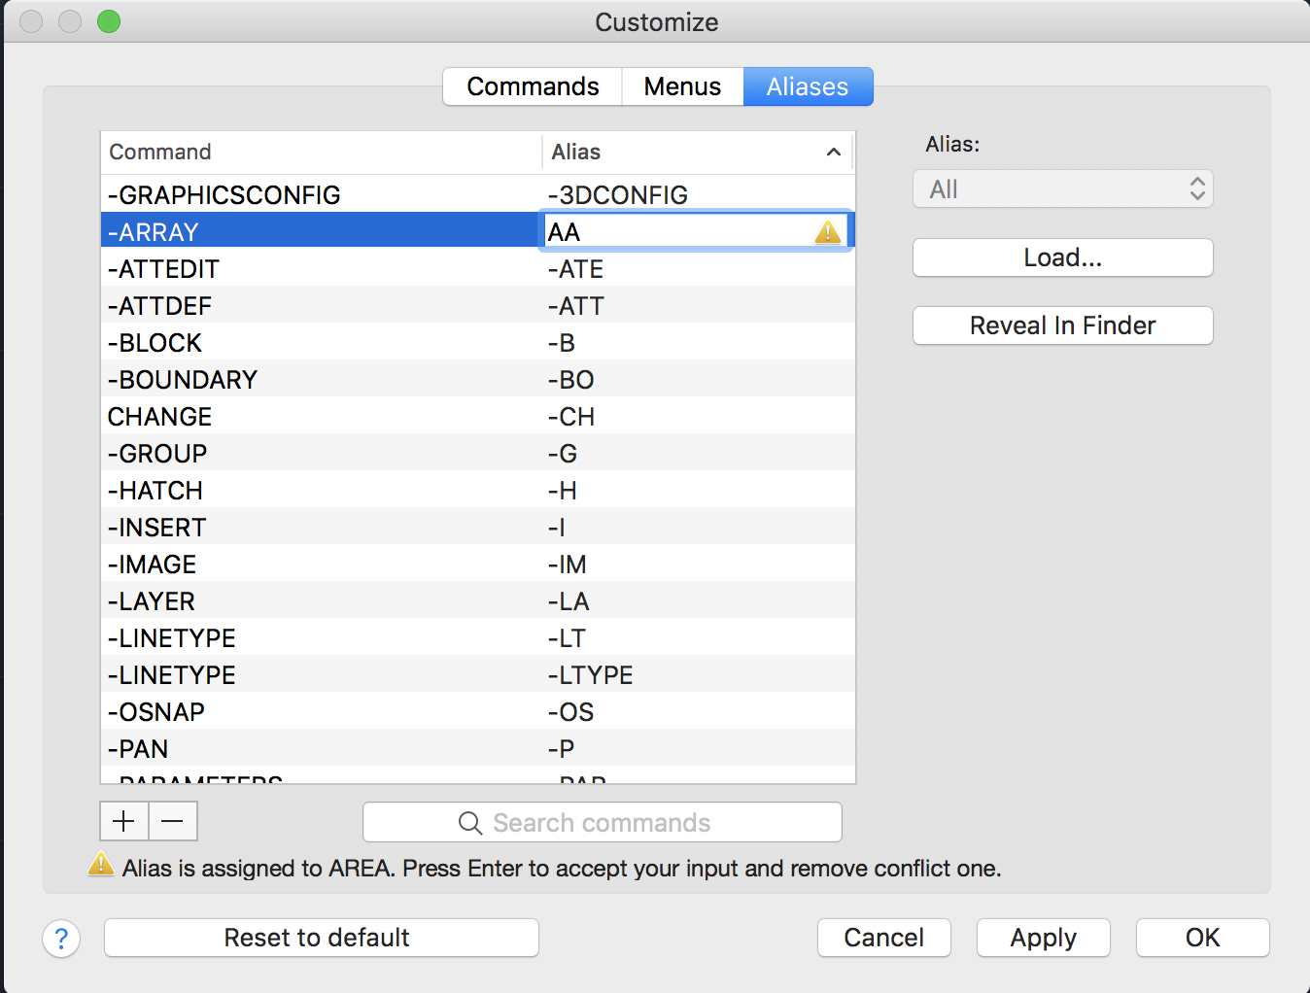This screenshot has height=993, width=1310.
Task: Click the Search commands input field
Action: [x=603, y=823]
